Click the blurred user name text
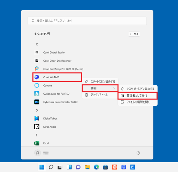 (x=46, y=153)
